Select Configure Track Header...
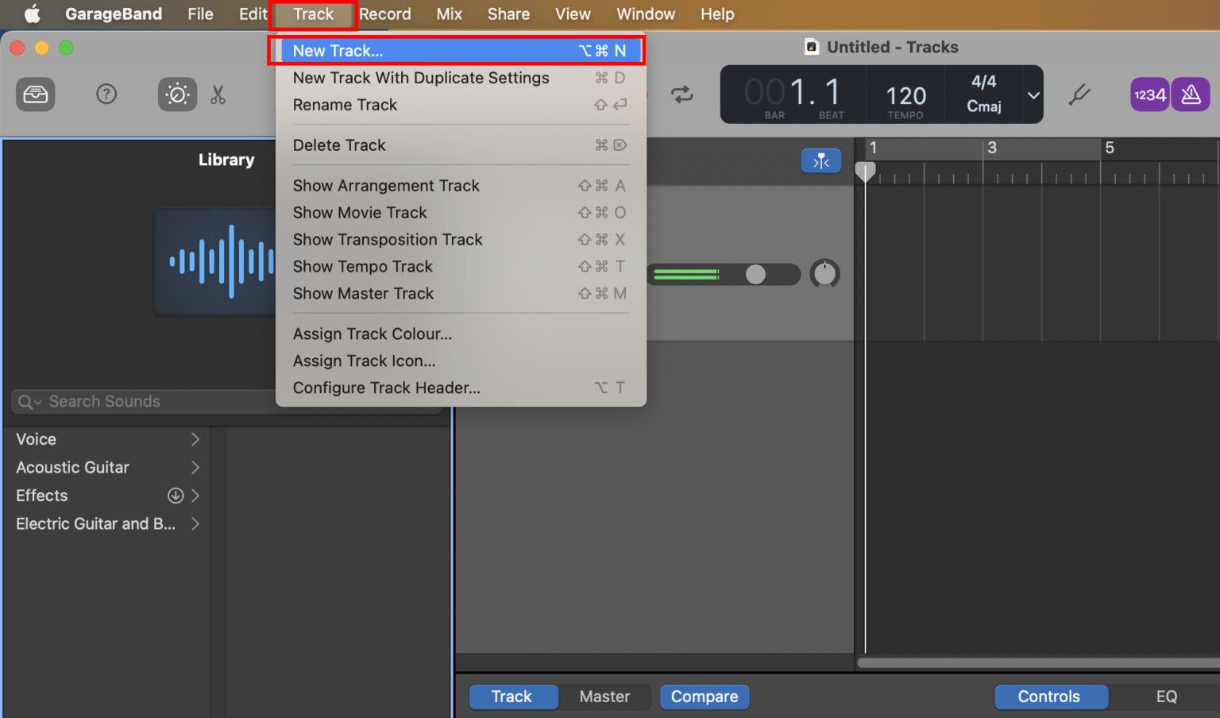Screen dimensions: 1220x718 coord(461,388)
